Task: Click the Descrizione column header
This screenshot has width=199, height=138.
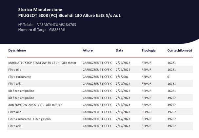Action: pyautogui.click(x=17, y=50)
